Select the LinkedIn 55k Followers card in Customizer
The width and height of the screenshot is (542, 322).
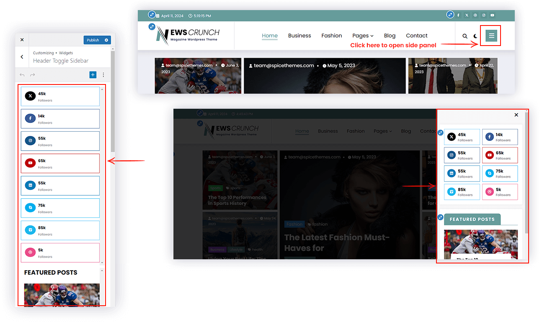(60, 186)
